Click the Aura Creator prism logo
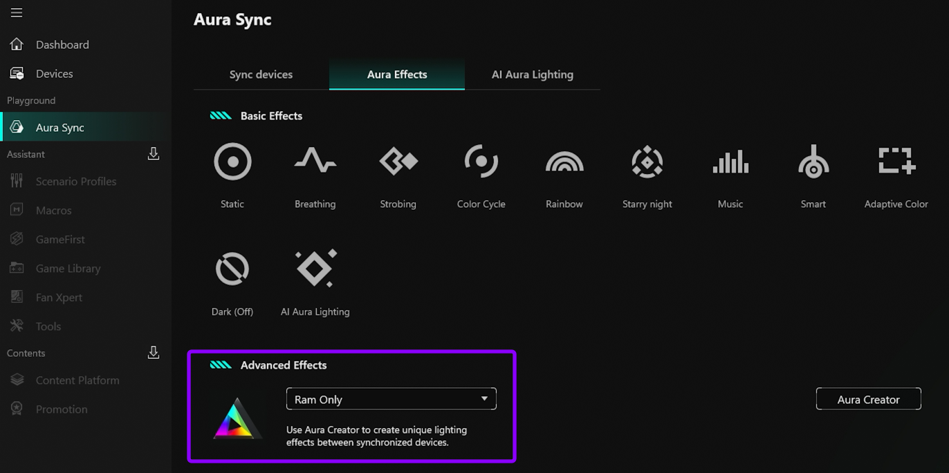The height and width of the screenshot is (473, 949). point(237,418)
